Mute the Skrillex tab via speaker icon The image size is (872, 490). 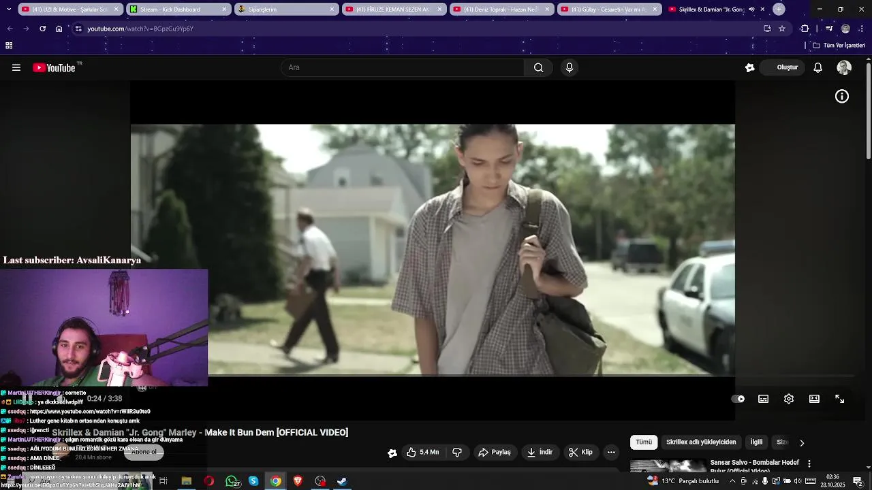point(751,10)
